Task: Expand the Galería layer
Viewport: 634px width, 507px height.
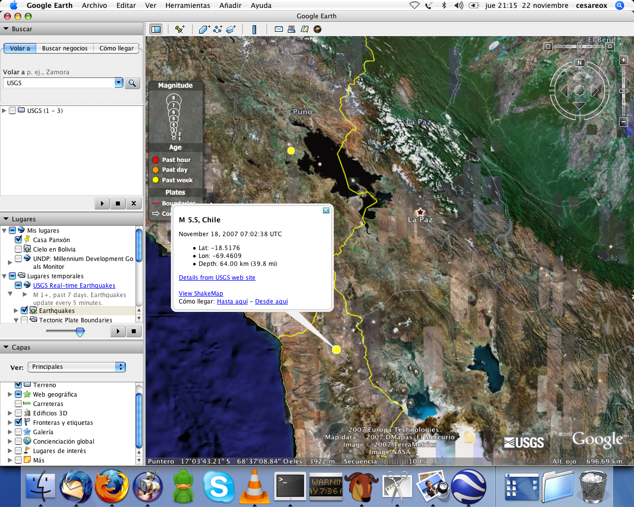Action: tap(10, 432)
